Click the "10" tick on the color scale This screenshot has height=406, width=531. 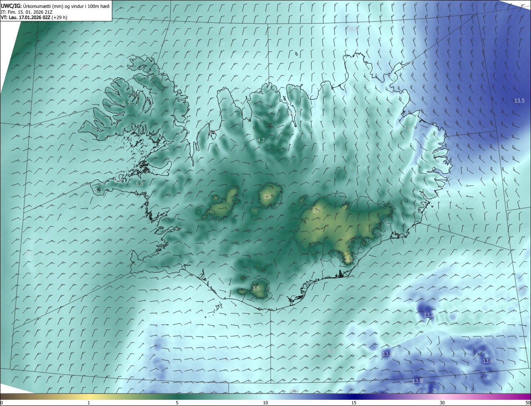(265, 403)
